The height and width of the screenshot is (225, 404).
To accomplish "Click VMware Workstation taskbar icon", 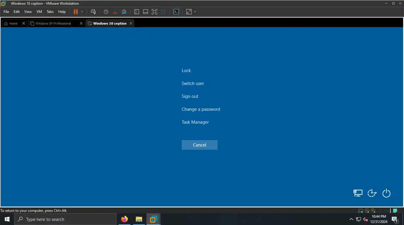I will coord(153,219).
